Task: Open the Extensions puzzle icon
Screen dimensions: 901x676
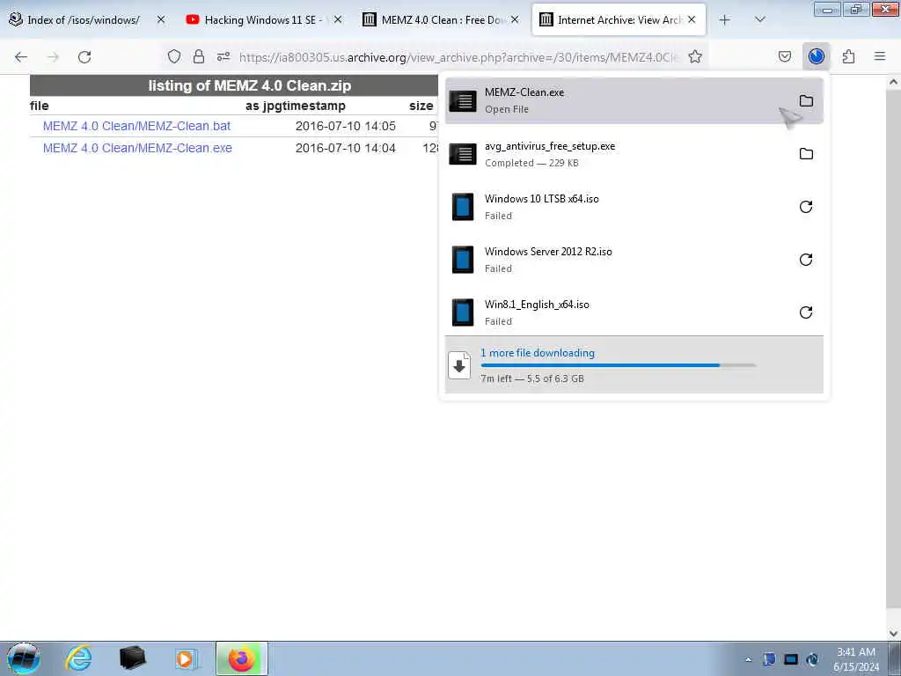Action: (x=848, y=56)
